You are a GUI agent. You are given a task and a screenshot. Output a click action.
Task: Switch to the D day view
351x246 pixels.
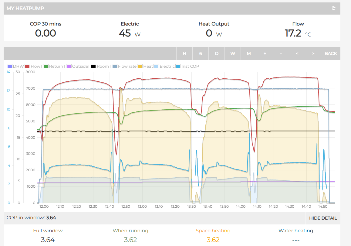217,53
